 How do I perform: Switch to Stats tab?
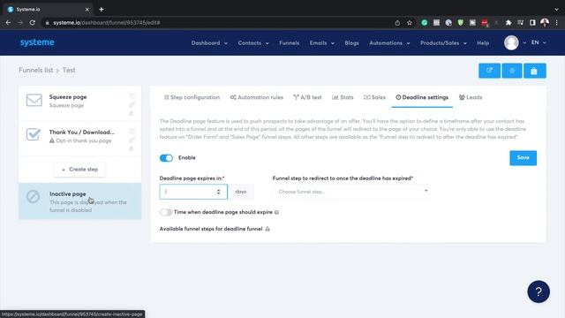coord(343,97)
